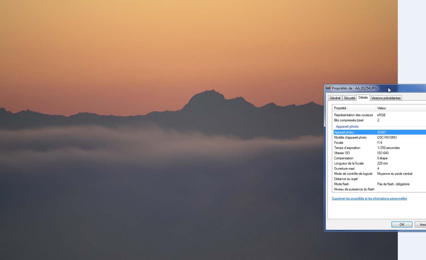Image resolution: width=426 pixels, height=260 pixels.
Task: Select the Temps d'exposition row
Action: pyautogui.click(x=380, y=148)
